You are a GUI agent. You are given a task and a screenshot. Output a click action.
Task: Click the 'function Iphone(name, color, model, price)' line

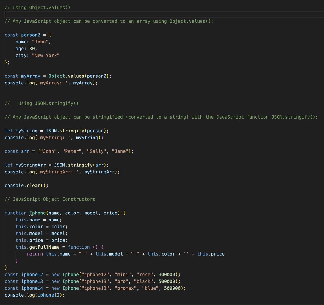pyautogui.click(x=65, y=213)
